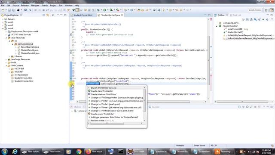Click the Open Perspective icon
Screen dimensions: 275x155
click(266, 10)
